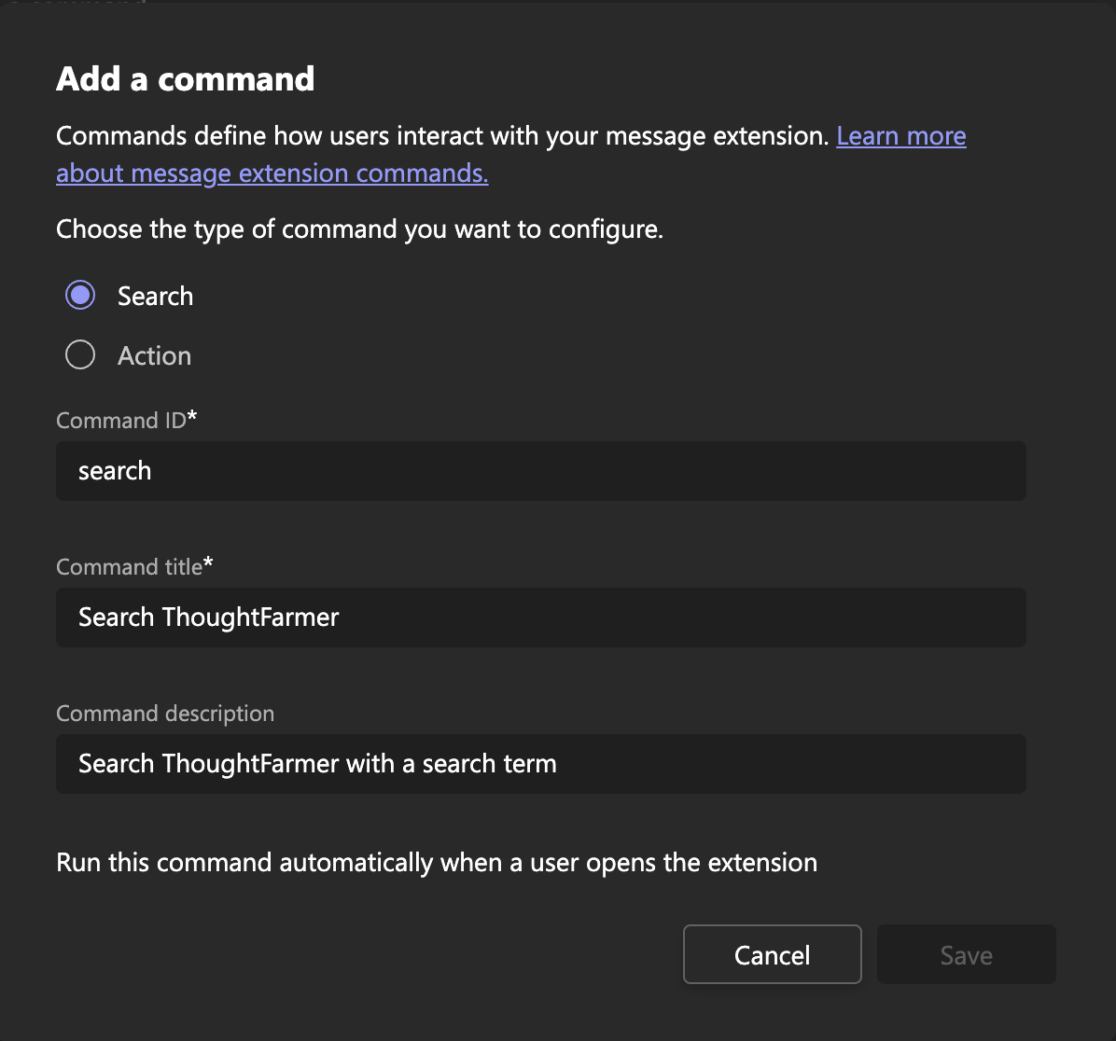The height and width of the screenshot is (1041, 1116).
Task: Edit the Command description input field
Action: [541, 764]
